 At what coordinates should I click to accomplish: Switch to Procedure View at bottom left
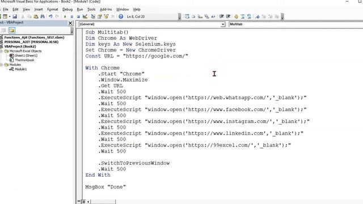click(79, 202)
